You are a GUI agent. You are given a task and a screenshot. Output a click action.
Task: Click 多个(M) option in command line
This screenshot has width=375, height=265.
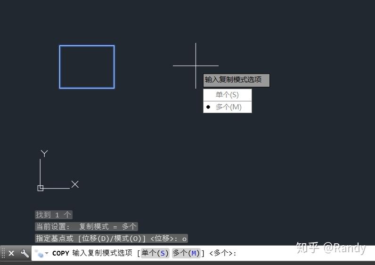pos(186,253)
